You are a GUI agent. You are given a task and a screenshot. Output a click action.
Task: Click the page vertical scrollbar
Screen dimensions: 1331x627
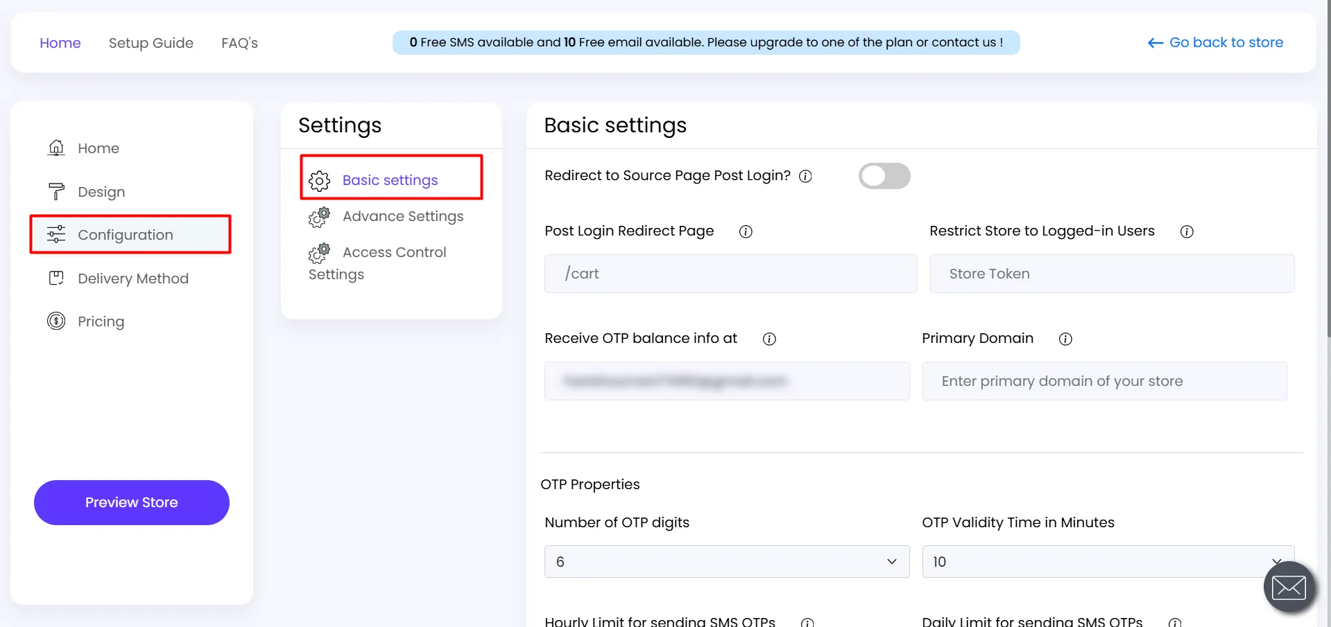pyautogui.click(x=1328, y=168)
